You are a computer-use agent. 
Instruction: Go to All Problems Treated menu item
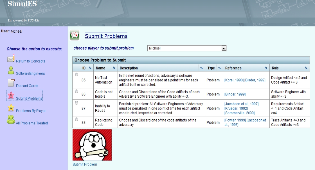[x=32, y=123]
